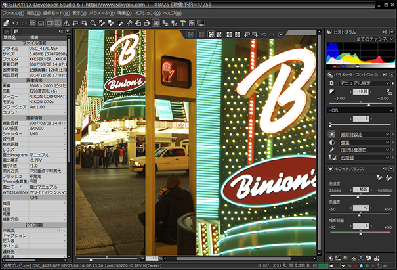This screenshot has width=397, height=270.
Task: Open white balance 撮影時設定 dropdown
Action: [x=364, y=135]
